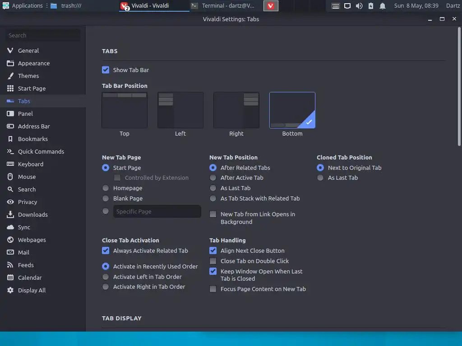The height and width of the screenshot is (346, 462).
Task: Click the battery power tray icon
Action: click(371, 6)
